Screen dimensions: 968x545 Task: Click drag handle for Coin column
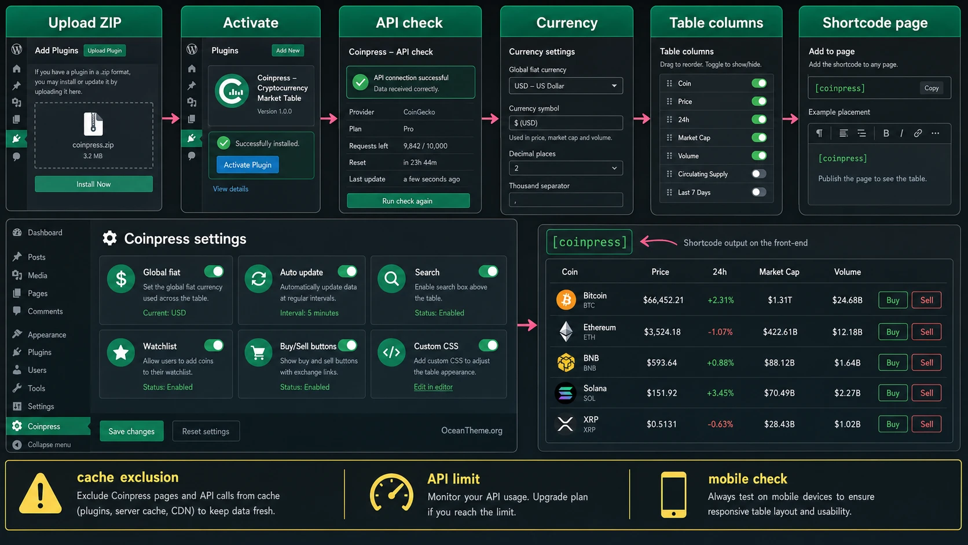pyautogui.click(x=669, y=83)
